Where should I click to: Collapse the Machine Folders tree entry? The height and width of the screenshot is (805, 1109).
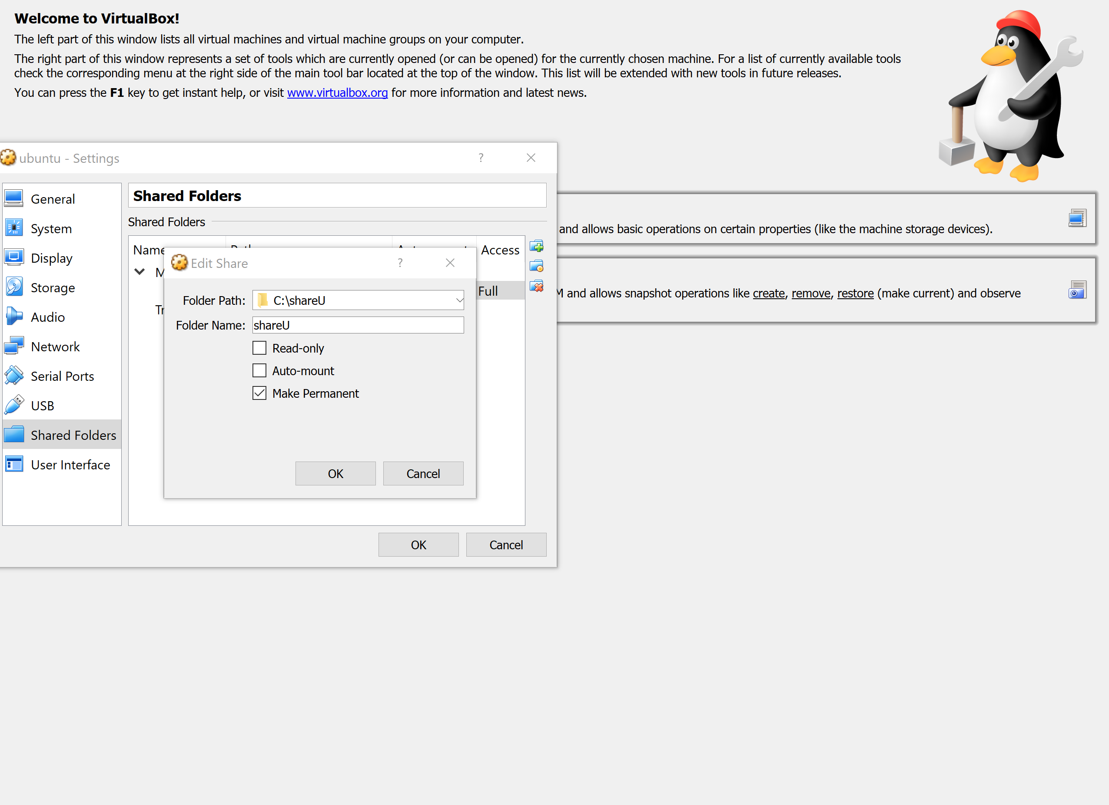(140, 272)
